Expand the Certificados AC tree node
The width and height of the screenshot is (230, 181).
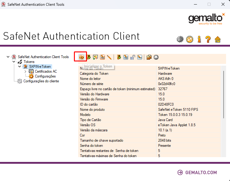click(25, 71)
